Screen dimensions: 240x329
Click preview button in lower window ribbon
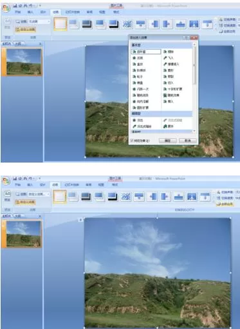(8, 196)
